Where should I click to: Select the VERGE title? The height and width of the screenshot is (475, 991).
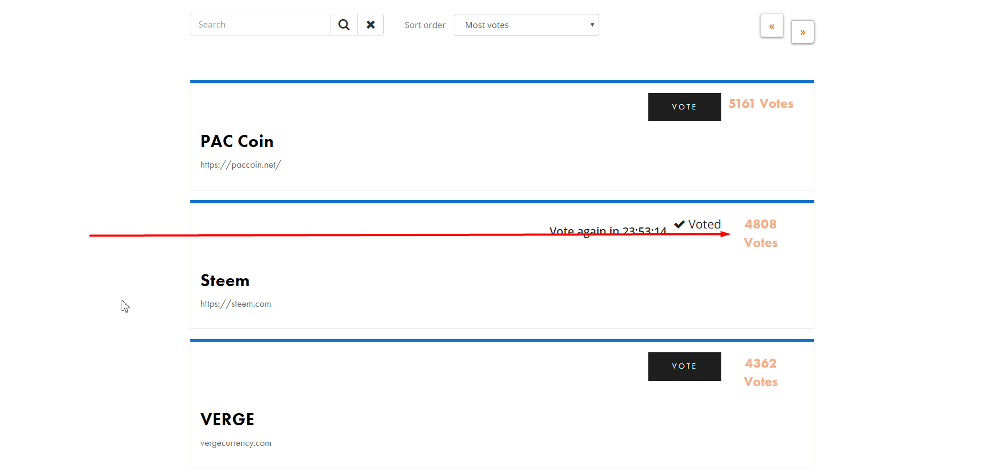pos(227,419)
